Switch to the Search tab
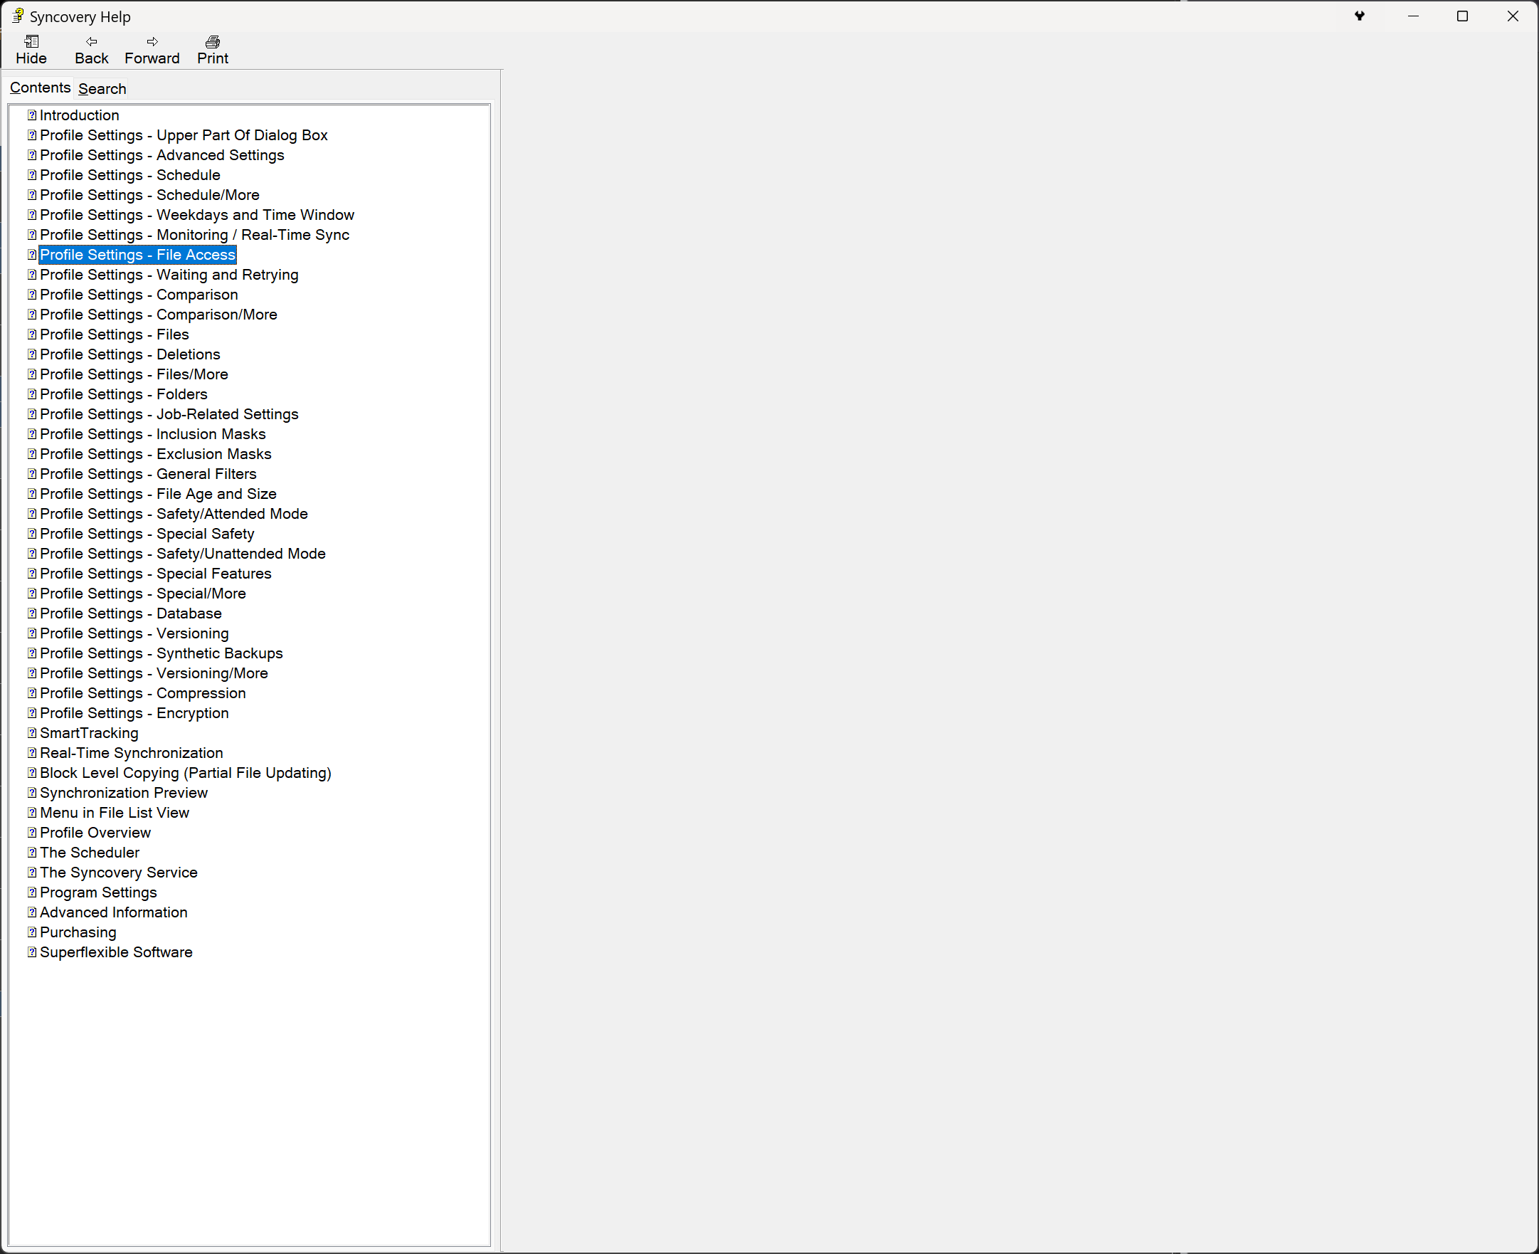 click(102, 89)
